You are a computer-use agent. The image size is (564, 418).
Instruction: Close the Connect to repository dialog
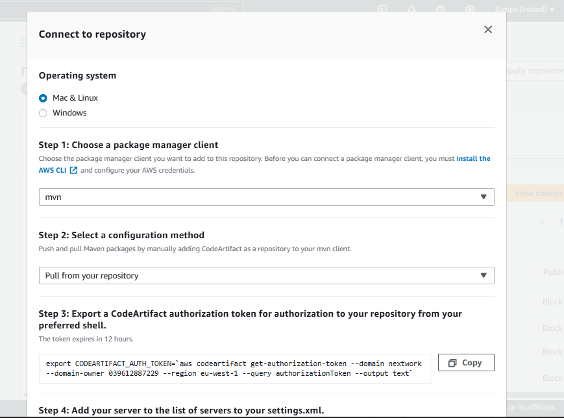point(488,29)
